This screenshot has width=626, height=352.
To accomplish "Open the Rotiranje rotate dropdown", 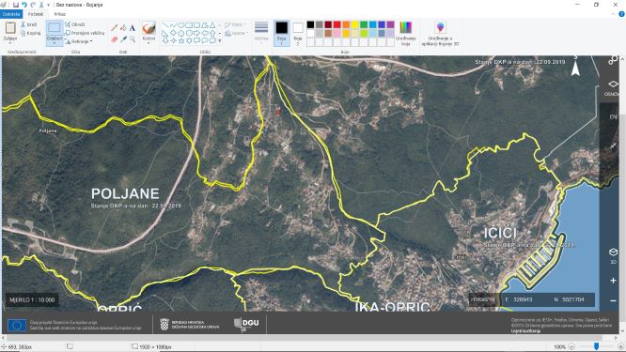I will pyautogui.click(x=79, y=41).
